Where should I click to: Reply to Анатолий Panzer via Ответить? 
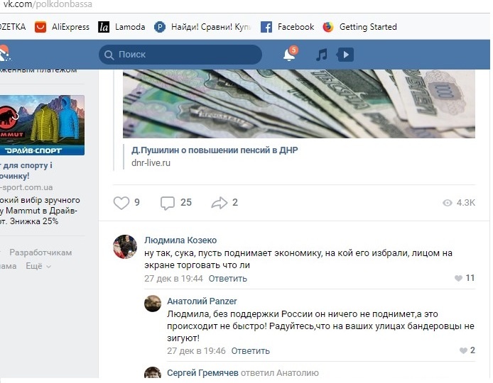pos(250,350)
